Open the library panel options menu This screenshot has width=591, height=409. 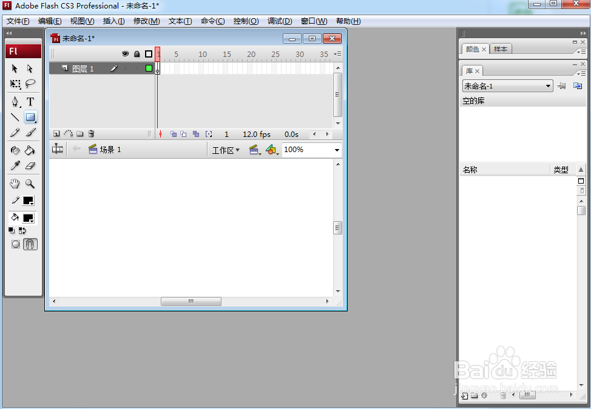tap(581, 73)
